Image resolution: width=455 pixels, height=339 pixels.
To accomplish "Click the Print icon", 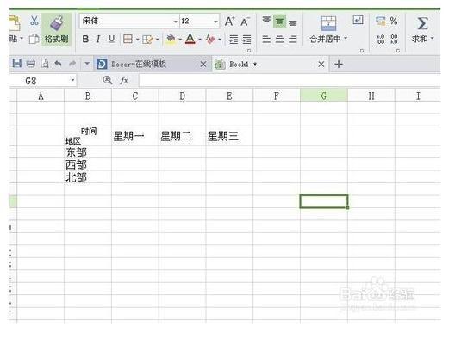I will tap(31, 63).
